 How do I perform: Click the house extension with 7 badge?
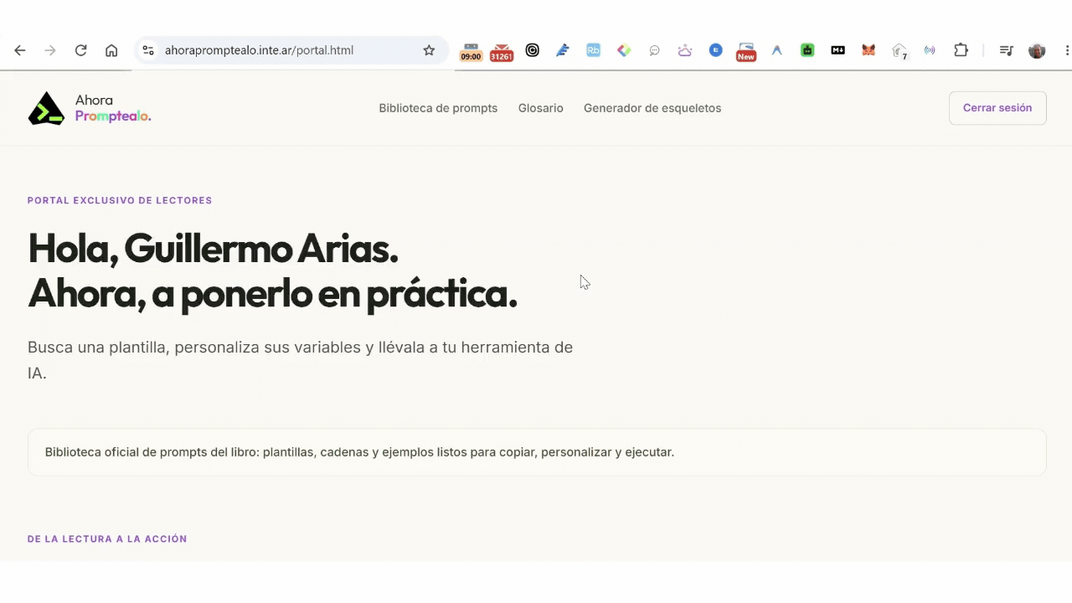[x=899, y=51]
